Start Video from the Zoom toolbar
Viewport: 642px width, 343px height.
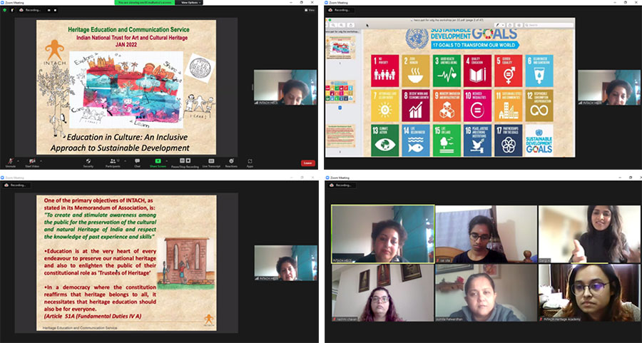pos(32,162)
